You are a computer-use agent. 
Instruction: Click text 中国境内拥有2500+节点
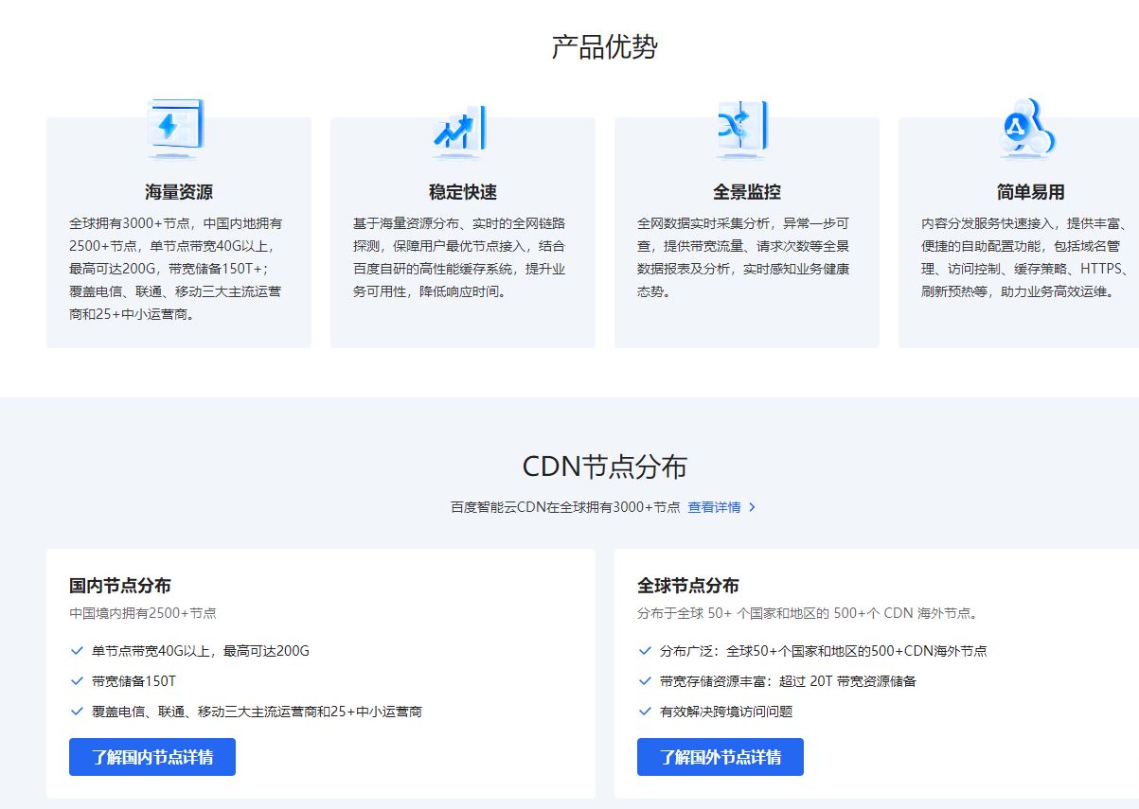[x=143, y=613]
